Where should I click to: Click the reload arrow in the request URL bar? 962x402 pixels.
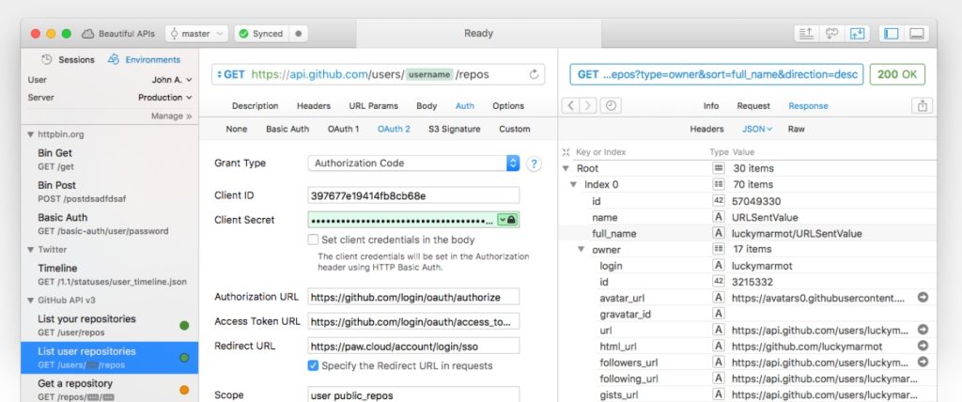click(x=534, y=74)
